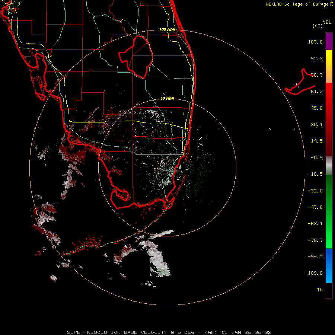
Task: Click the 11 JAN 26 06:02 timestamp
Action: 246,332
